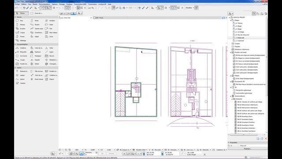The image size is (282, 159).
Task: Collapse the Etages folder in navigator
Action: pyautogui.click(x=231, y=20)
